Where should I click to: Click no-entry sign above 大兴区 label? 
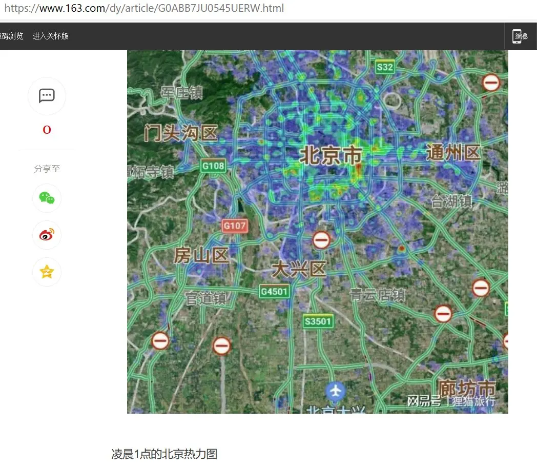tap(321, 239)
